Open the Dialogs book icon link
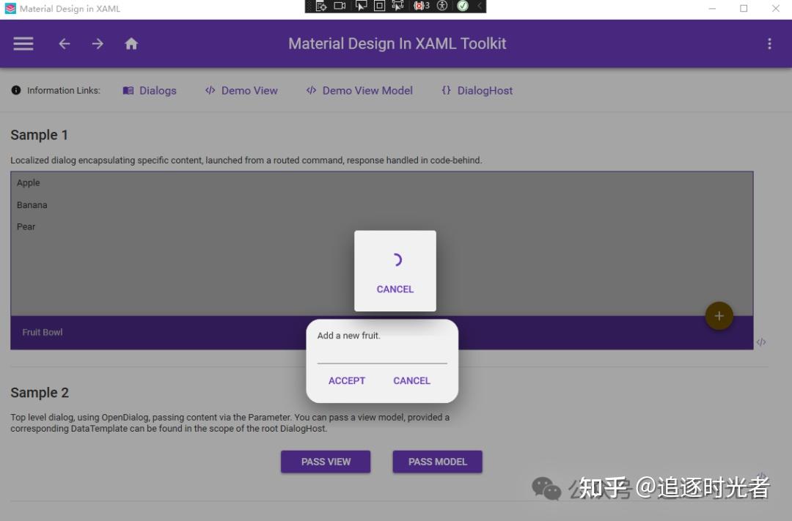This screenshot has width=792, height=521. pos(128,90)
